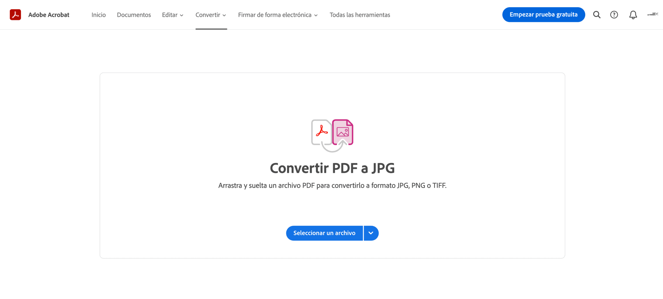Open the search magnifier icon
Viewport: 663px width, 299px height.
597,15
